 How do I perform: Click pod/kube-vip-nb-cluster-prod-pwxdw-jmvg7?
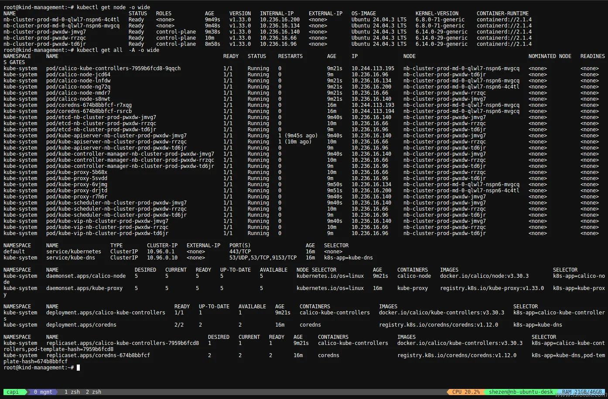pyautogui.click(x=107, y=221)
